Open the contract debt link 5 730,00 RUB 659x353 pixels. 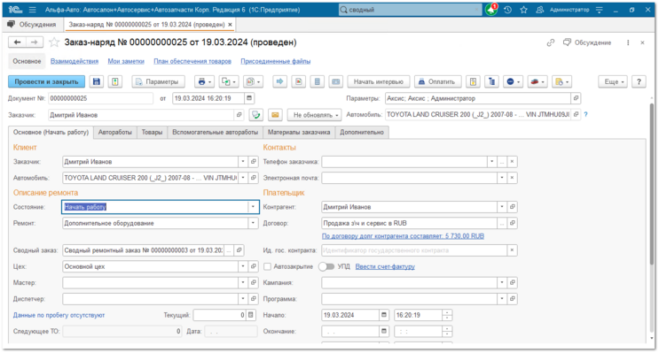point(403,236)
